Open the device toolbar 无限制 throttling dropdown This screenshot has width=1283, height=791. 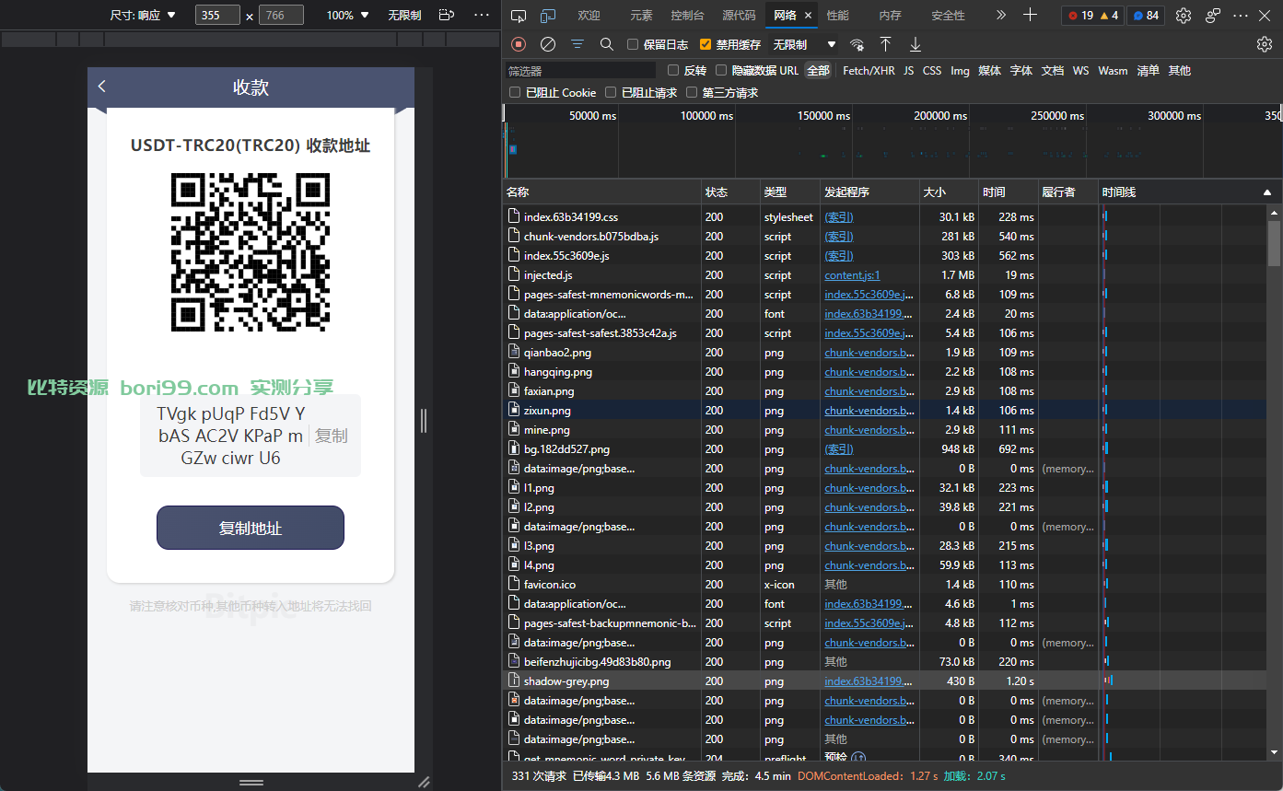coord(404,16)
